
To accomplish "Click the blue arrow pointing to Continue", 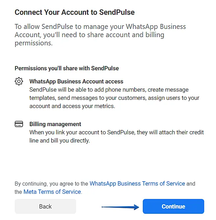I will (x=120, y=207).
